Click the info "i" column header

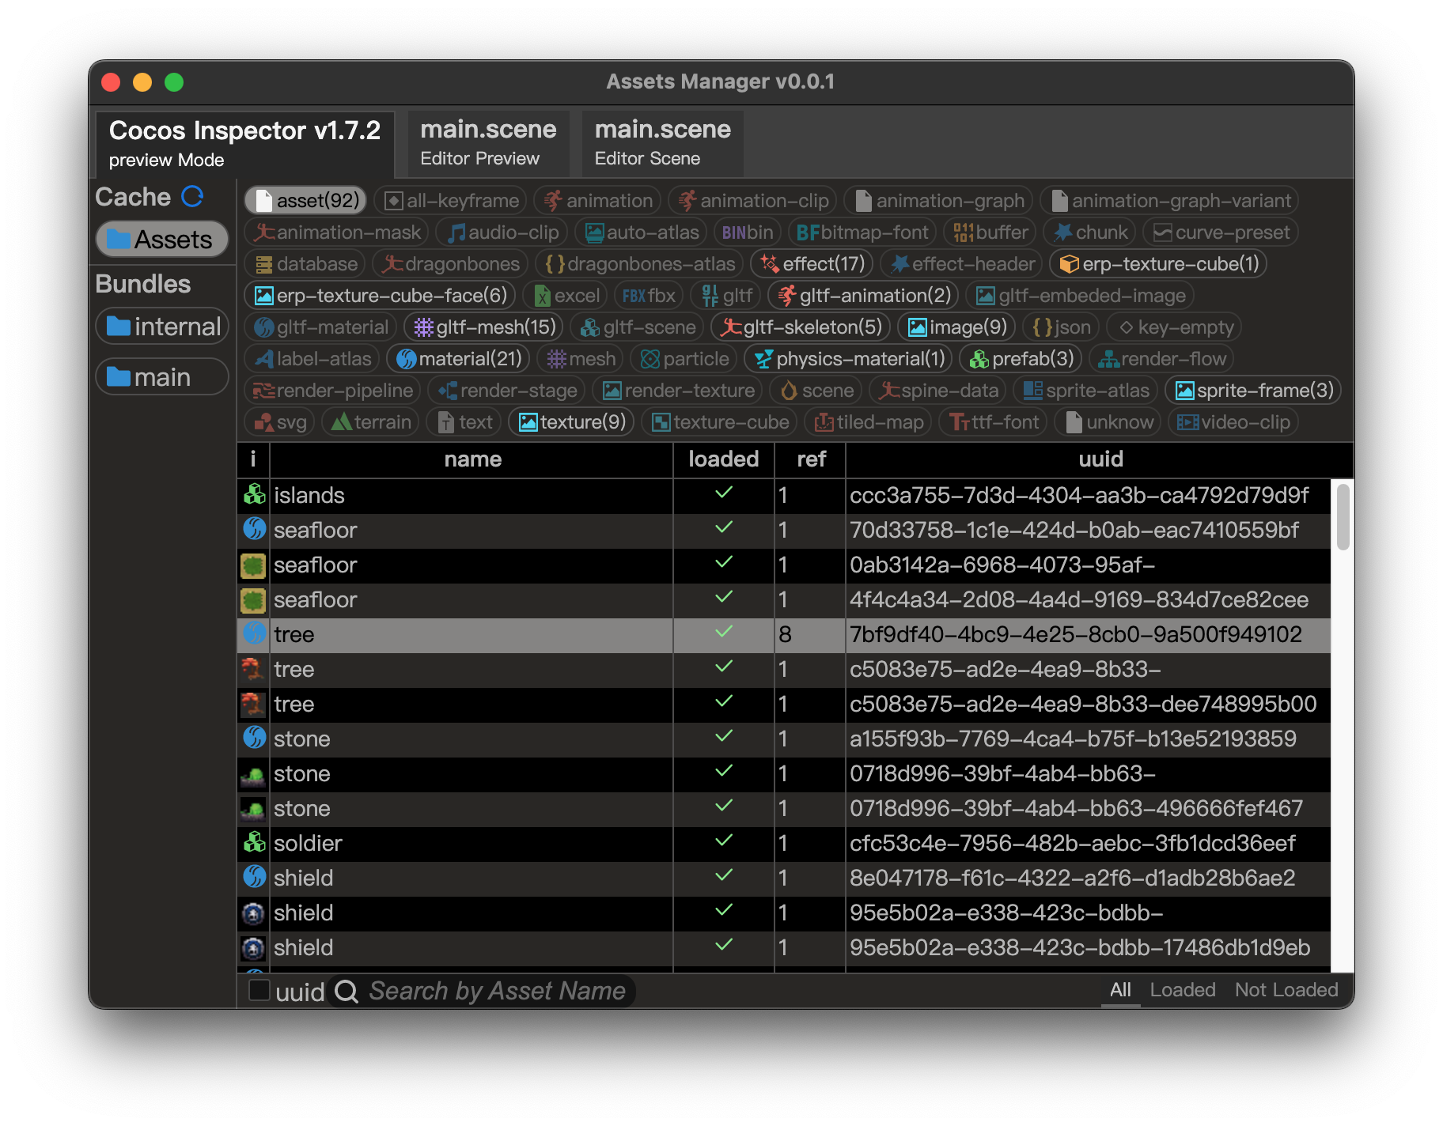tap(253, 459)
